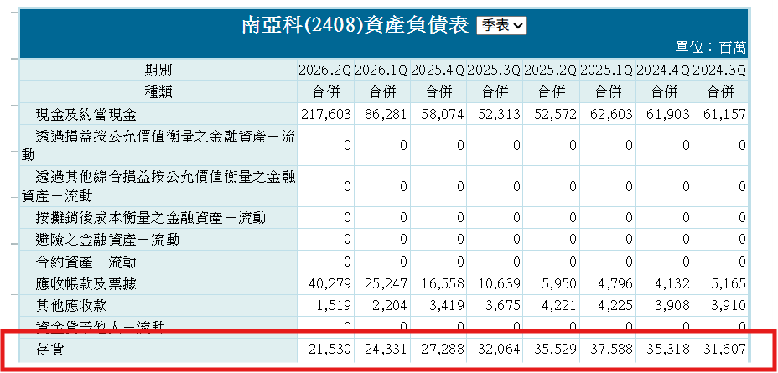Select receivables value 25,247
This screenshot has width=778, height=373.
click(x=386, y=283)
